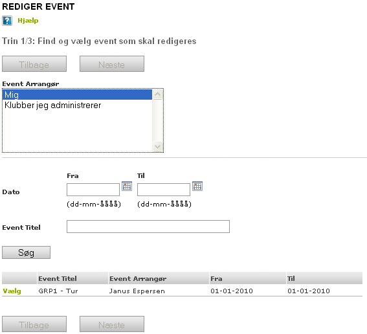This screenshot has height=334, width=367.
Task: Click the listbox scroll up arrow
Action: (157, 95)
